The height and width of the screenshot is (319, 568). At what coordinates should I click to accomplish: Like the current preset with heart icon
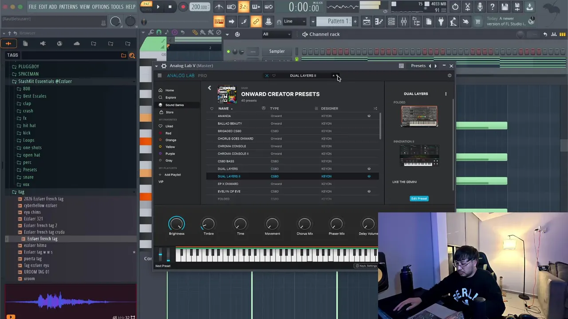274,75
